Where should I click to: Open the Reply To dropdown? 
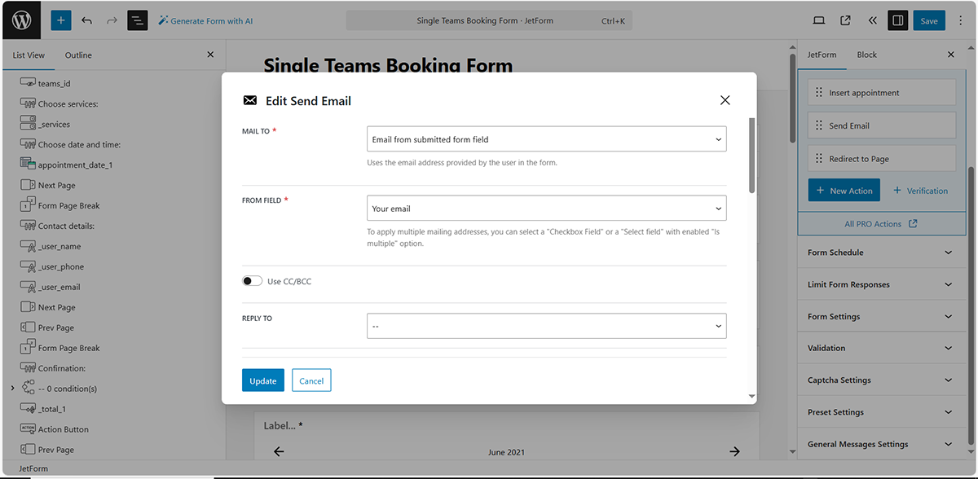tap(547, 326)
